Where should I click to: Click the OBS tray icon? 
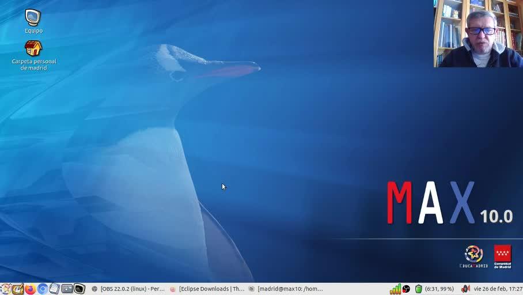coord(406,289)
